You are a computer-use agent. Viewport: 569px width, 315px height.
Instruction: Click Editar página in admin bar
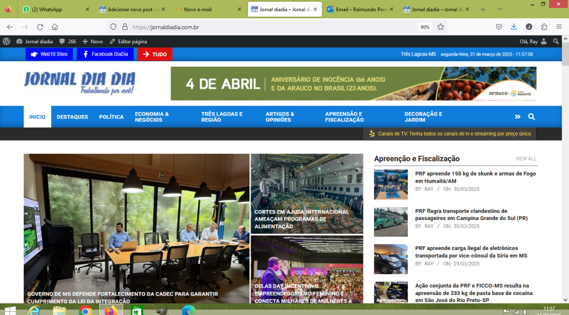click(x=128, y=41)
